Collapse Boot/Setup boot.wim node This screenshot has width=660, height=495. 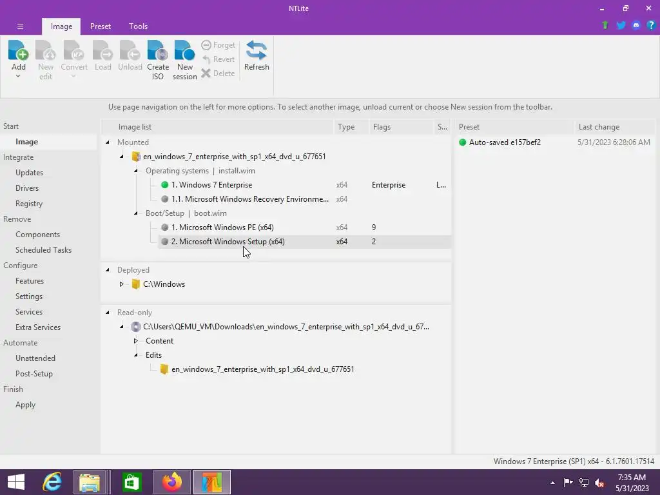pos(135,213)
